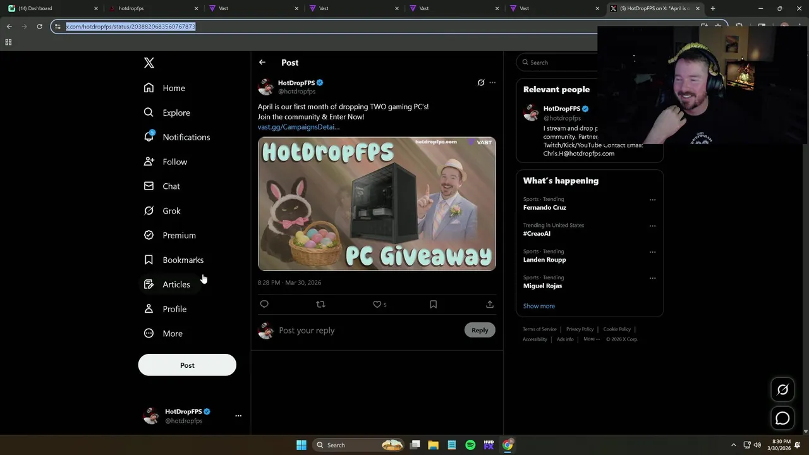The width and height of the screenshot is (809, 455).
Task: Open the #CreaoAI trend
Action: 537,234
